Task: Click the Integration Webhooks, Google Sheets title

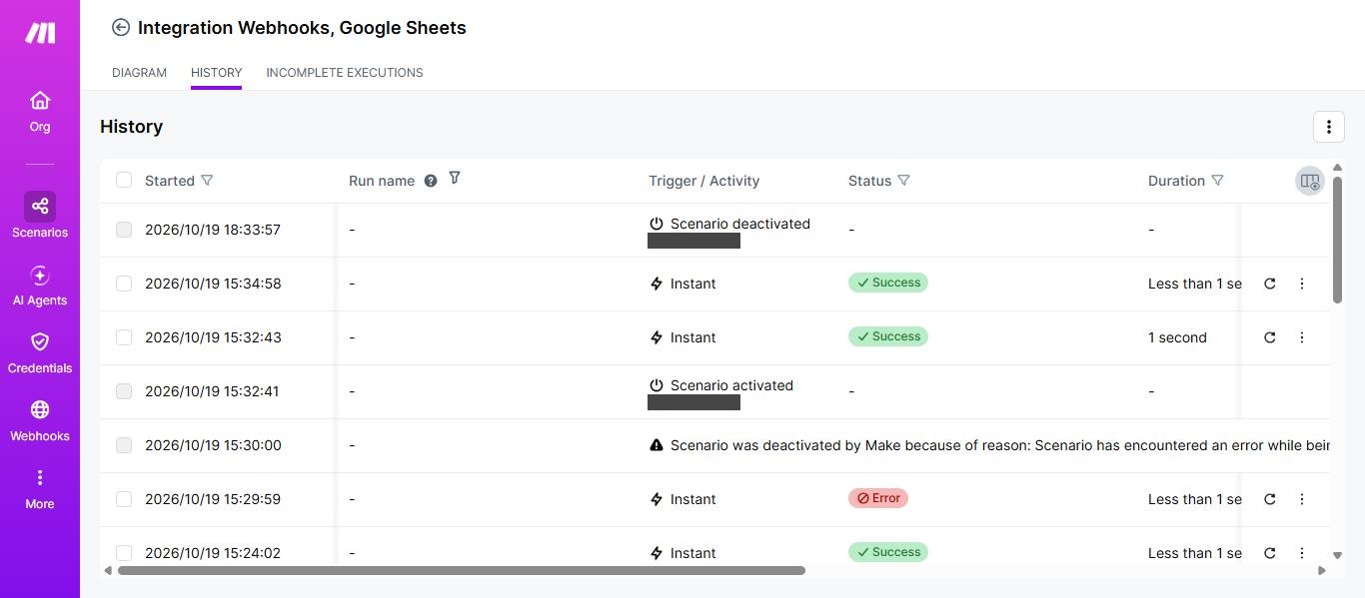Action: (302, 28)
